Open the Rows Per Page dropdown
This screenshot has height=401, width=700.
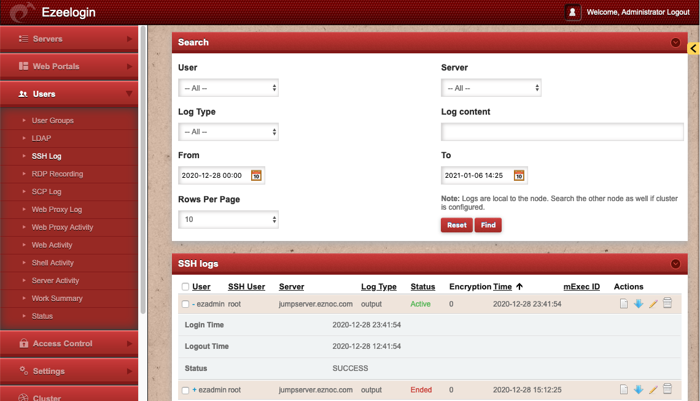click(228, 220)
